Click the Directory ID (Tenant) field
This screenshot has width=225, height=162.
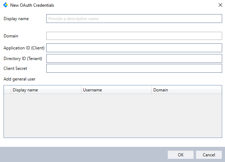(x=134, y=58)
